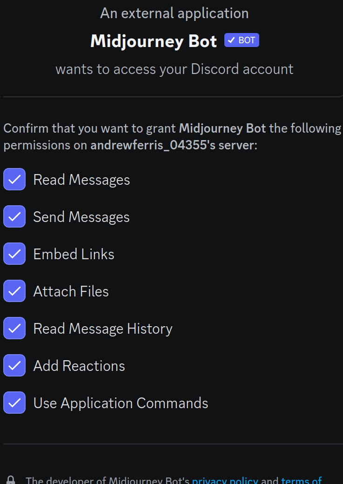This screenshot has width=343, height=484.
Task: Click the andrewferris_04355's server name text
Action: click(x=172, y=145)
